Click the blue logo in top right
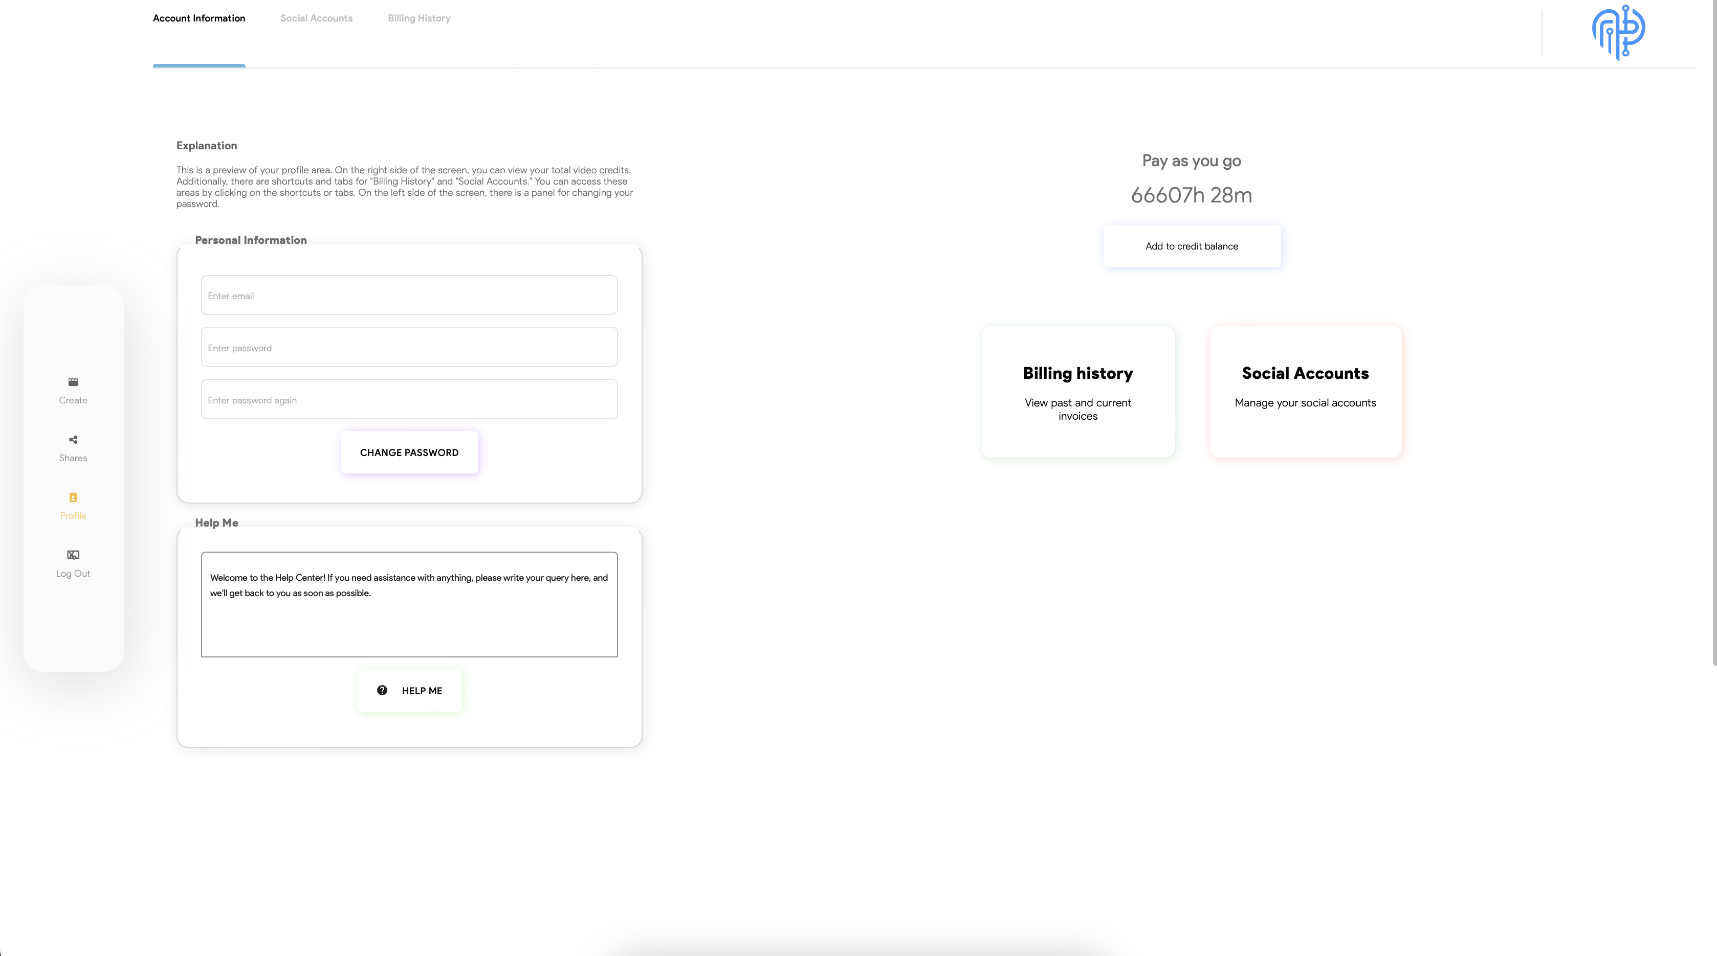The height and width of the screenshot is (956, 1717). (x=1618, y=31)
